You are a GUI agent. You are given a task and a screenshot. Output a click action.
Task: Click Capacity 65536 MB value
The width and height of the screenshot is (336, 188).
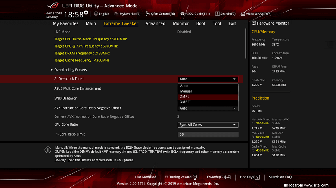tap(279, 85)
